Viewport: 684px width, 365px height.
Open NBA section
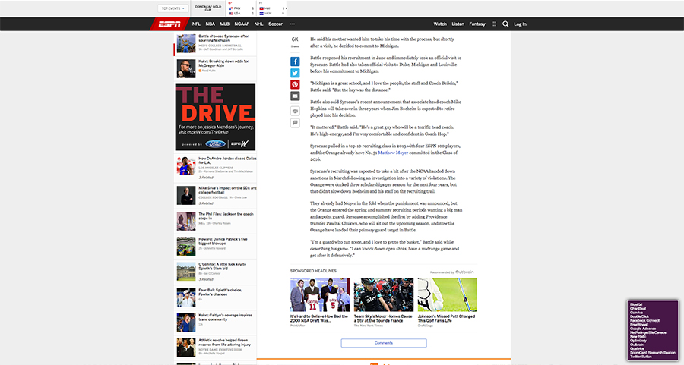(211, 24)
